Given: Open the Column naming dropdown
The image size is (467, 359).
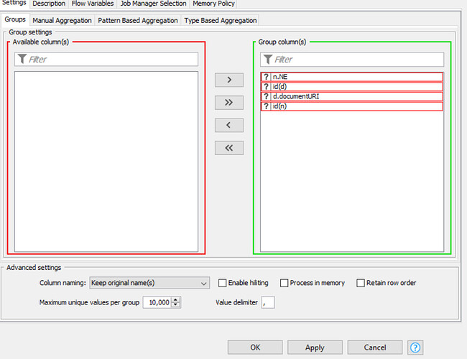Looking at the screenshot, I should 149,283.
